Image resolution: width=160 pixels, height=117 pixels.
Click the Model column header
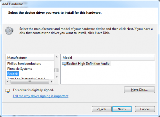coord(108,58)
